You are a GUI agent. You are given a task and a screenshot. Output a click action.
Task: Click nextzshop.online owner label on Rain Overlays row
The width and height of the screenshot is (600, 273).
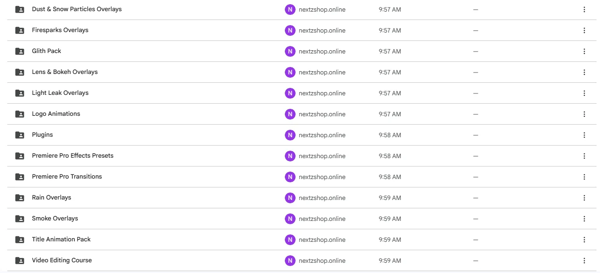(x=322, y=198)
